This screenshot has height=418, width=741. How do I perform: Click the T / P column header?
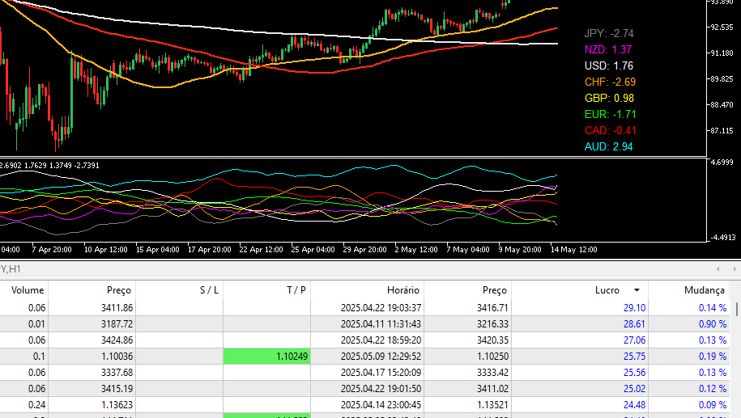[x=296, y=290]
